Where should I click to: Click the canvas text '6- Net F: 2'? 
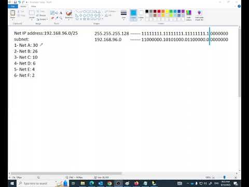click(24, 75)
